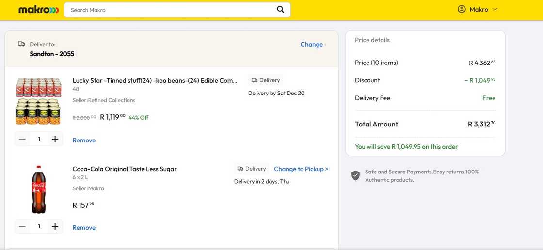Image resolution: width=543 pixels, height=250 pixels.
Task: Click the Search Makro input field
Action: [x=177, y=10]
